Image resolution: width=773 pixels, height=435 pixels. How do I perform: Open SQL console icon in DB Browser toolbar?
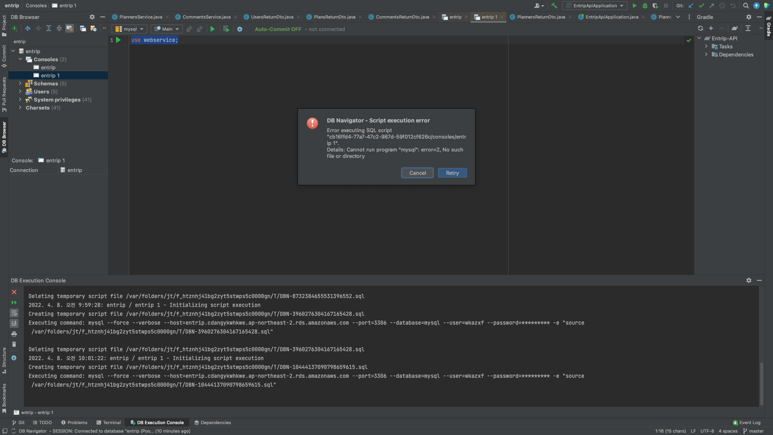point(83,28)
